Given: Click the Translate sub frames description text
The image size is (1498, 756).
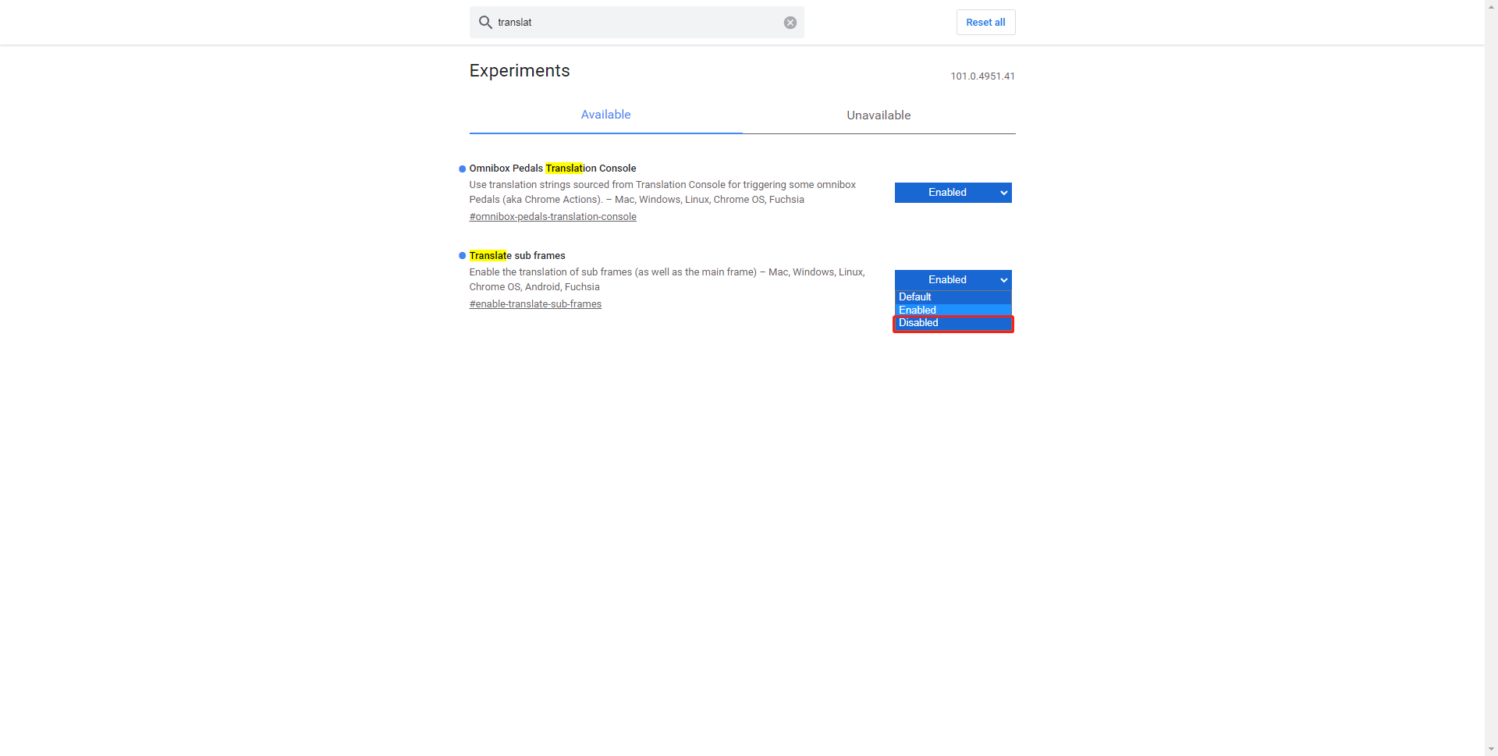Looking at the screenshot, I should point(667,279).
